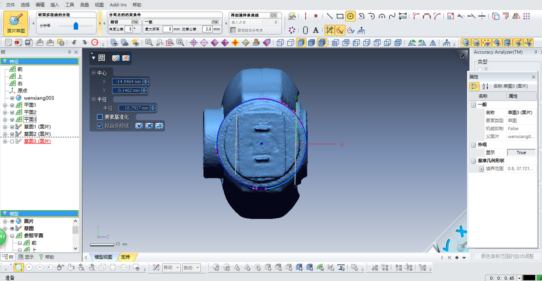Select the Shaded display mode cube
Viewport: 542px width, 281px height.
301,42
